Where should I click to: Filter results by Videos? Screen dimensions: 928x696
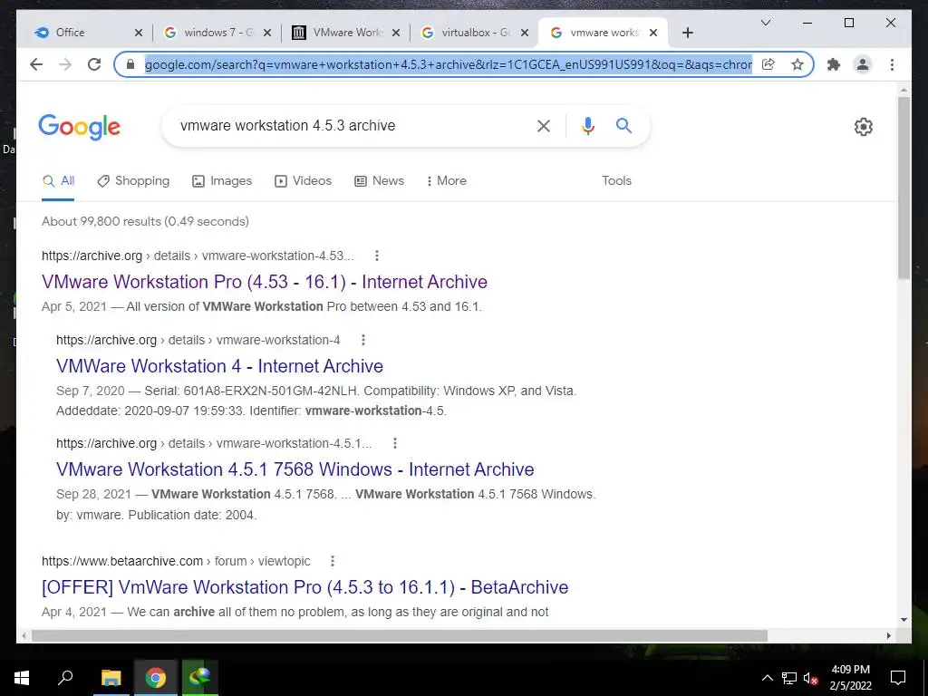303,181
